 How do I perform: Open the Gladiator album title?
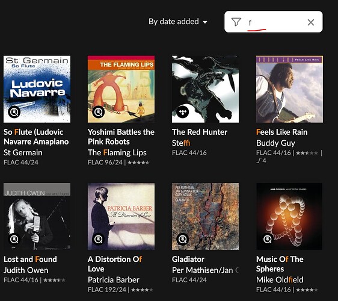188,259
